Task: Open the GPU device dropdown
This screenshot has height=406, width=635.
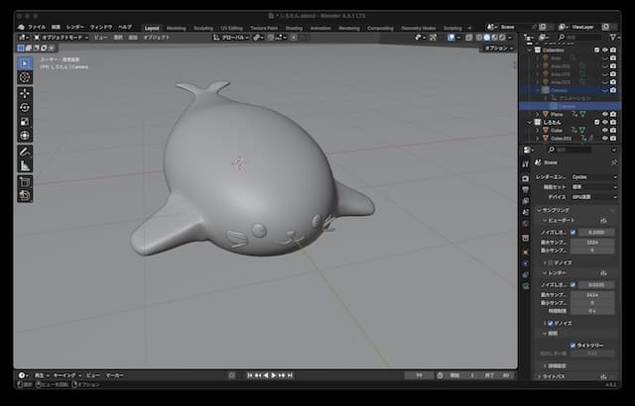Action: [x=594, y=197]
